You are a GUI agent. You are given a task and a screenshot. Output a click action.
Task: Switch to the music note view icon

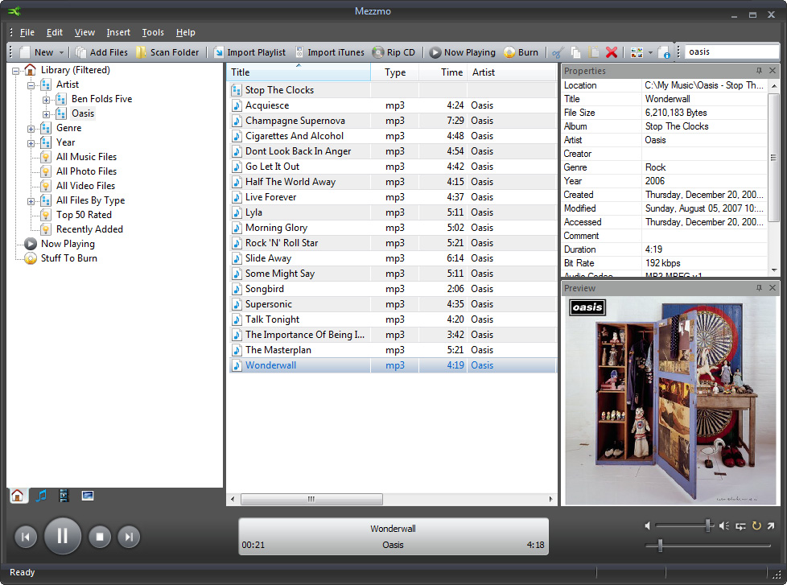41,496
